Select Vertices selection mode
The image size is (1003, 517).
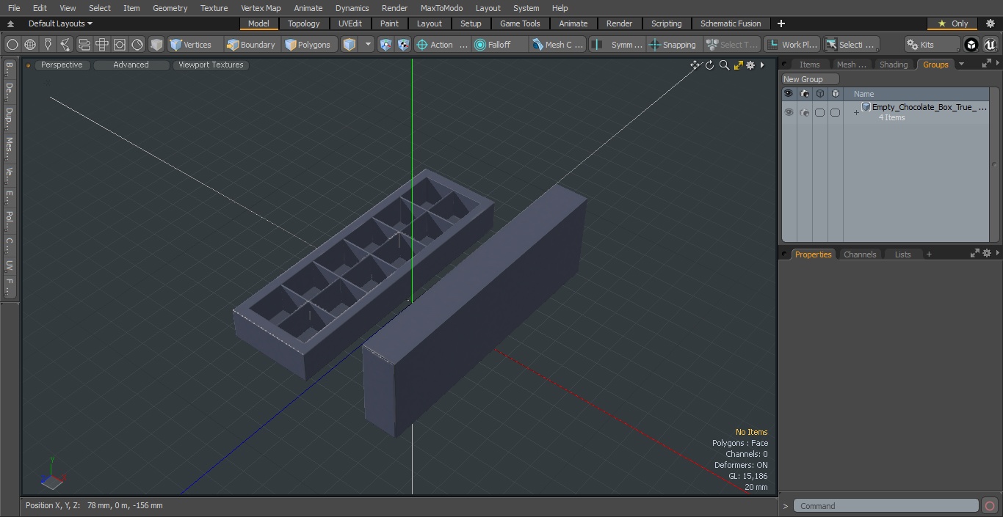[x=195, y=45]
